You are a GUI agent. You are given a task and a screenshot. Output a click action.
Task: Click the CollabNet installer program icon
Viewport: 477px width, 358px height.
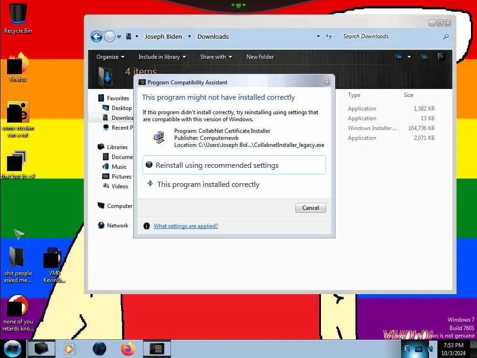pyautogui.click(x=159, y=137)
